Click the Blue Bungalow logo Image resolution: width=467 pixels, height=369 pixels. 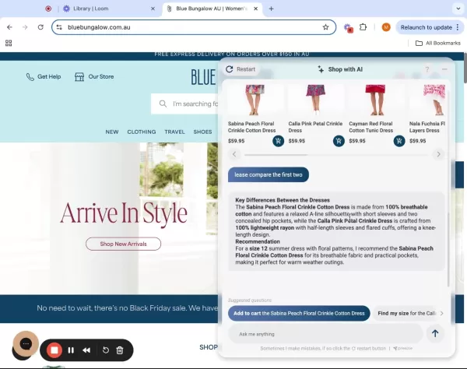[x=203, y=77]
